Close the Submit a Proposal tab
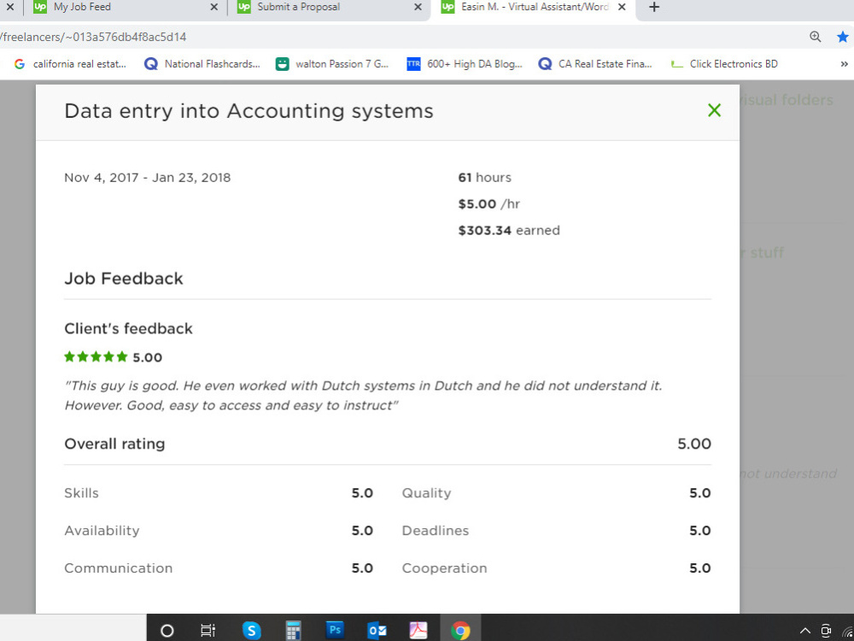The image size is (854, 641). pyautogui.click(x=418, y=8)
